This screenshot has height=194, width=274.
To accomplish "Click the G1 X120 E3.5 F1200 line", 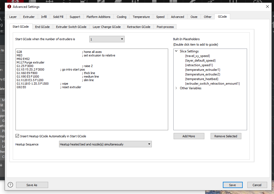I will [55, 80].
